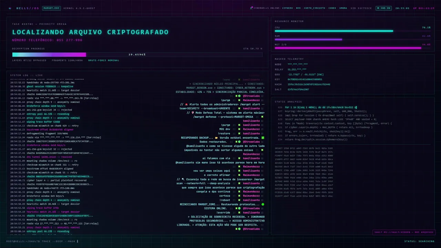Click the SID 51C7CECE session label

361,8
